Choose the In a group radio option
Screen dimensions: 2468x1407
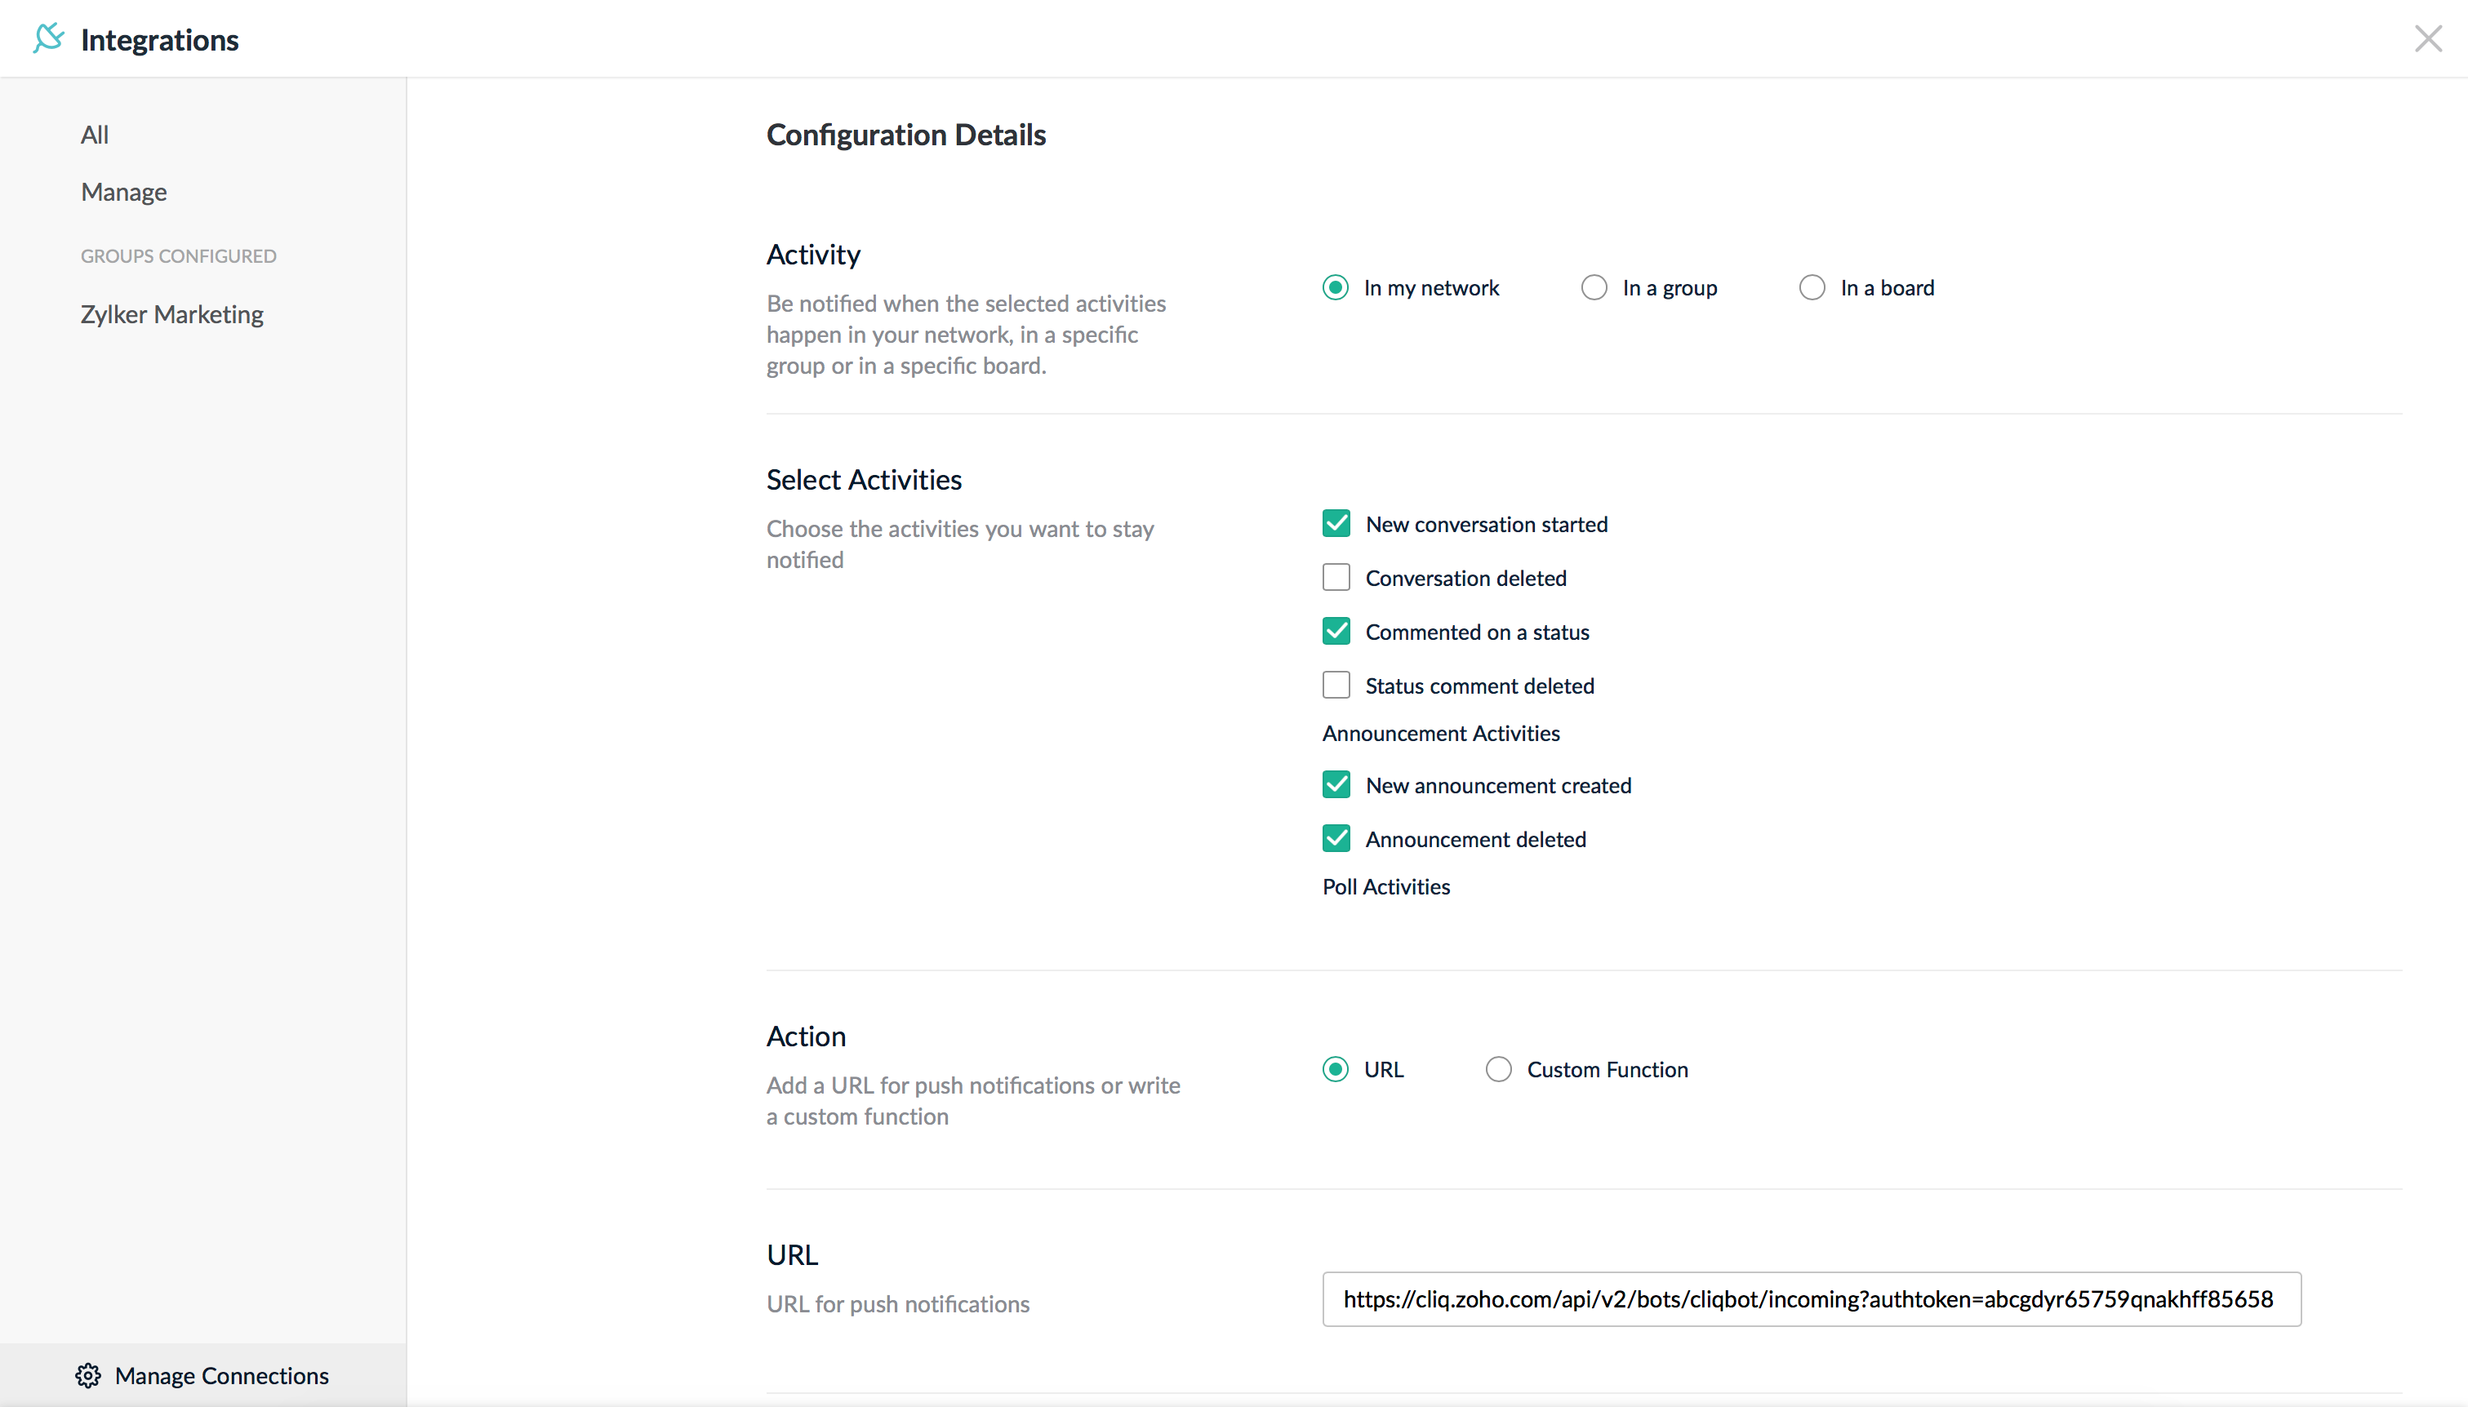(1594, 288)
